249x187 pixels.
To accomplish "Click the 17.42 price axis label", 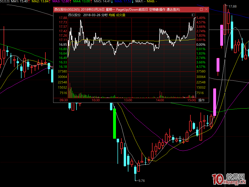I will coord(63,31).
